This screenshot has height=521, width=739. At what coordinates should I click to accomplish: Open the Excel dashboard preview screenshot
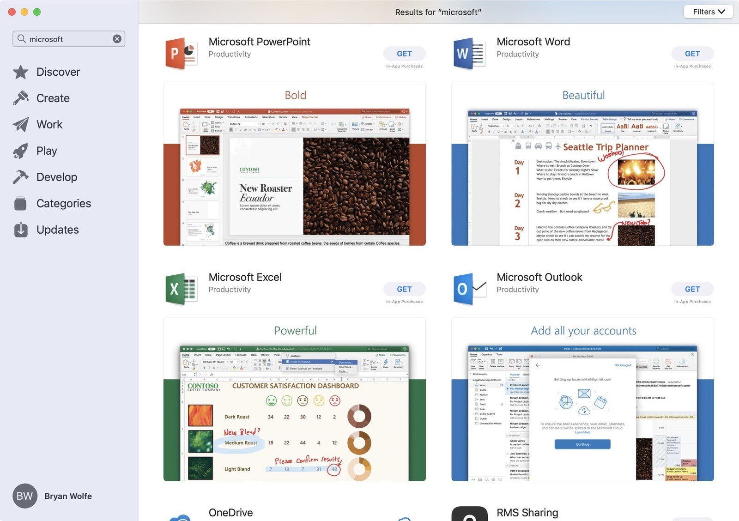(x=295, y=412)
